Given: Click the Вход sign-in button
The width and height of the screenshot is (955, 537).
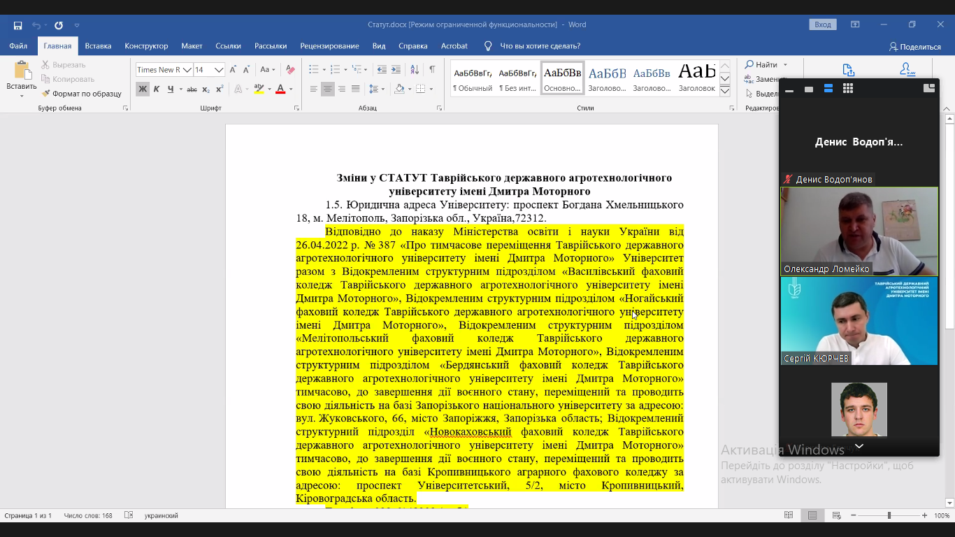Looking at the screenshot, I should (x=823, y=25).
